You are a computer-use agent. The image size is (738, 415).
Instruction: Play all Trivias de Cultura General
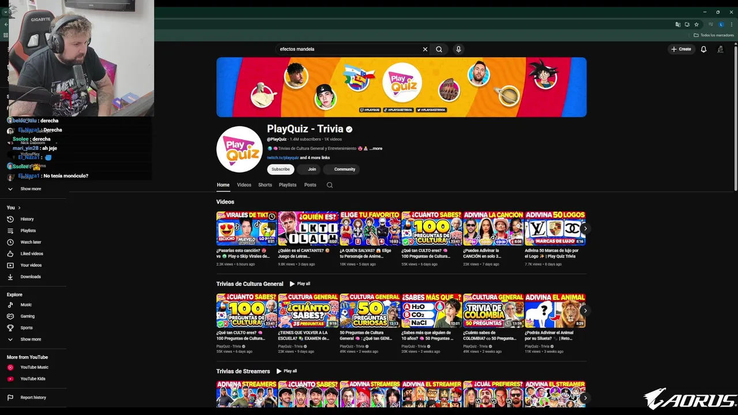point(300,284)
